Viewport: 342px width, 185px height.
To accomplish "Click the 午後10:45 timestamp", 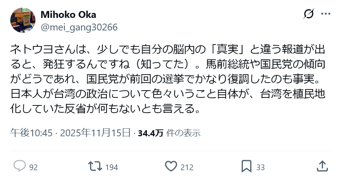I will tap(31, 133).
